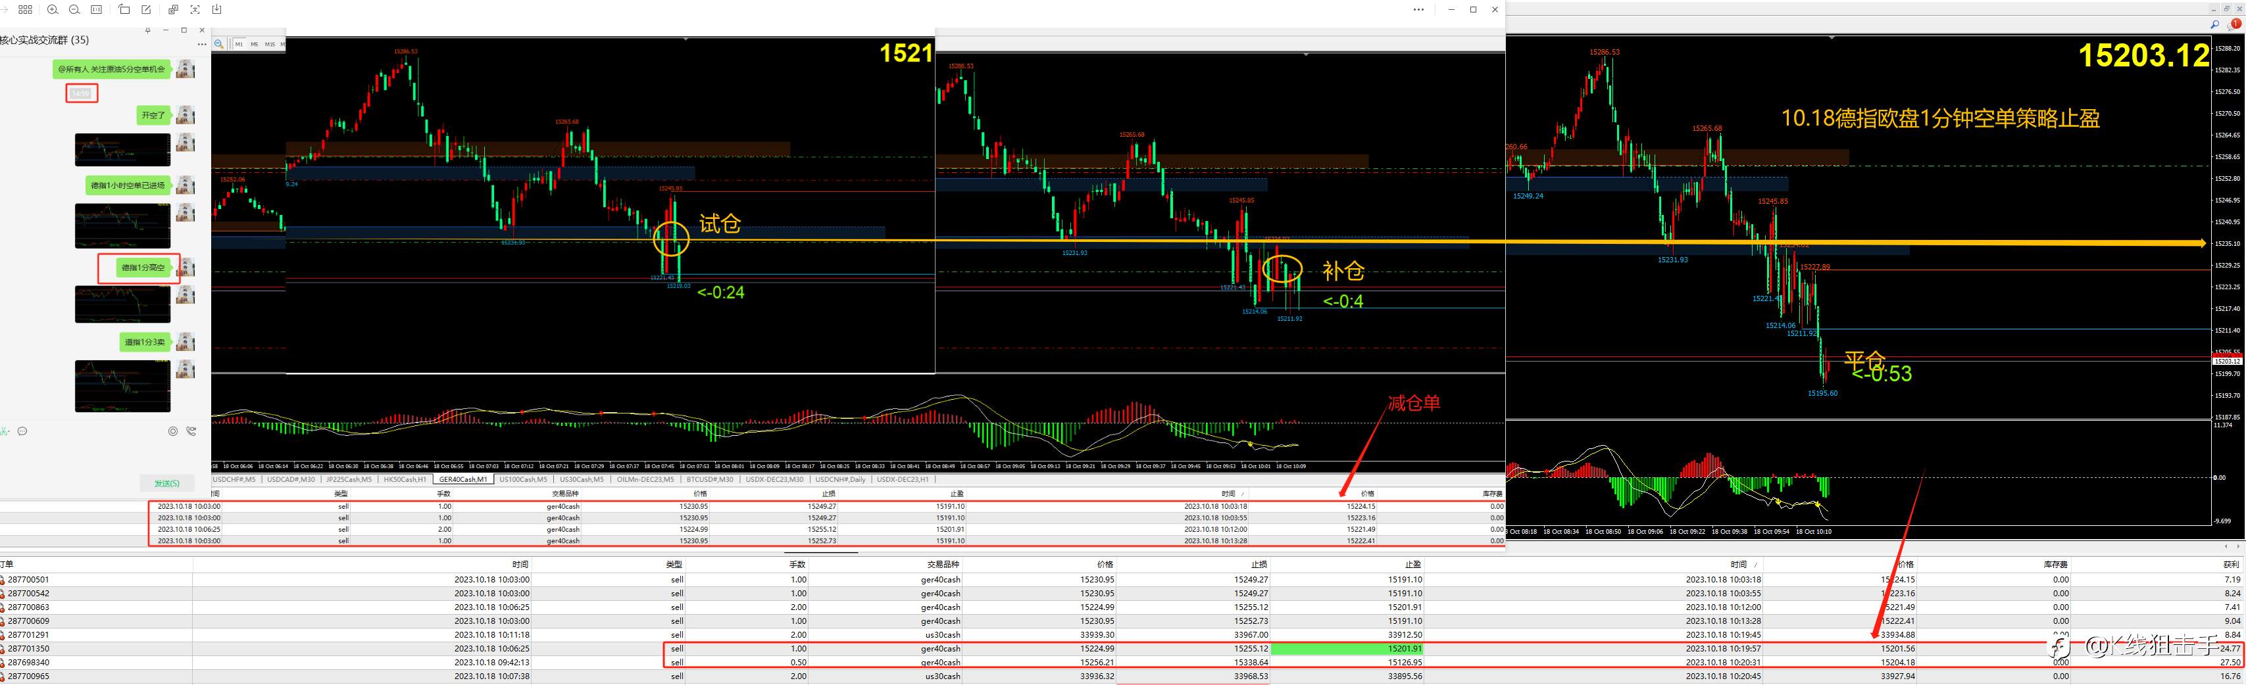Switch to USDX-DEC23,H1 chart tab
Screen dimensions: 2246x685
coord(904,479)
